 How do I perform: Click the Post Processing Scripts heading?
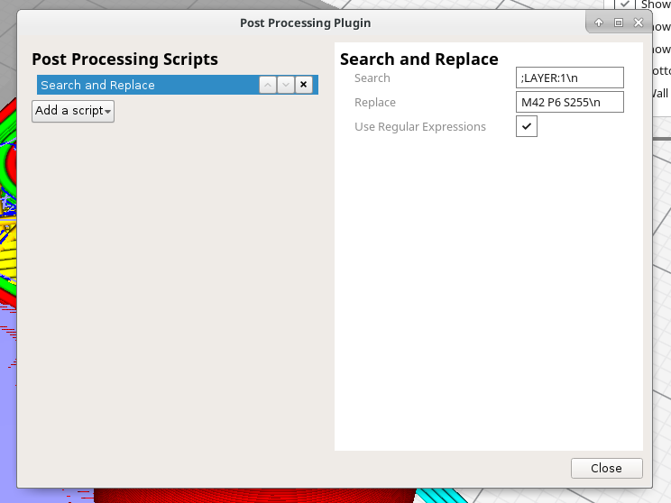click(125, 59)
